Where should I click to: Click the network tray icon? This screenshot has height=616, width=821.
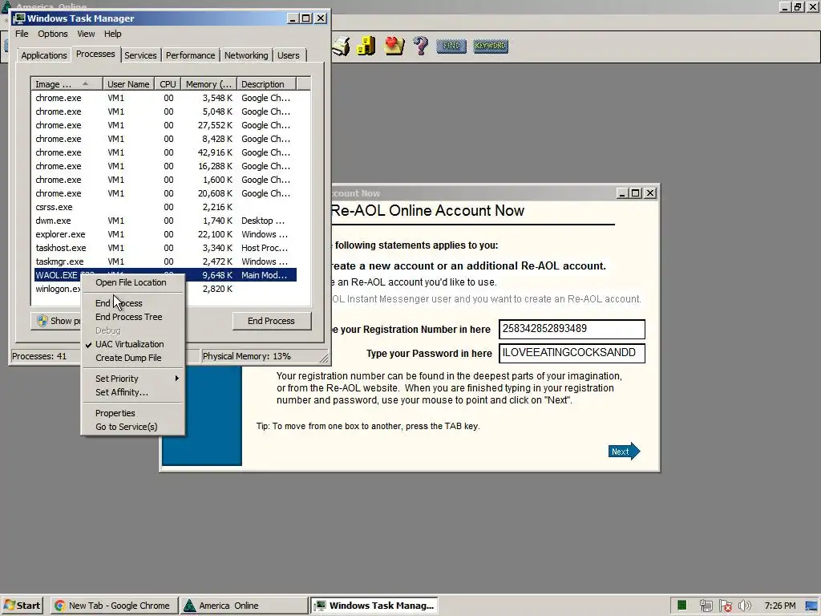point(706,606)
